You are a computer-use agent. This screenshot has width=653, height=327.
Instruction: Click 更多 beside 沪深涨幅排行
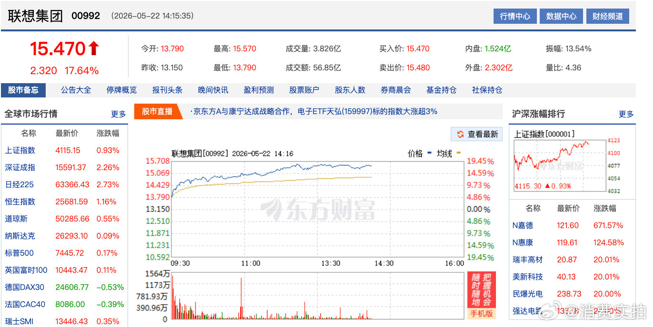[626, 114]
